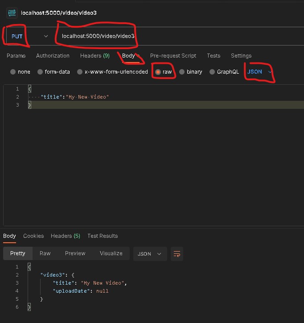Select the raw body radio button
The width and height of the screenshot is (304, 323).
point(158,72)
